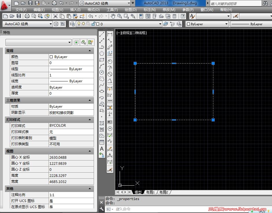Select the Aligned dimension tool
This screenshot has width=272, height=213.
(x=110, y=41)
